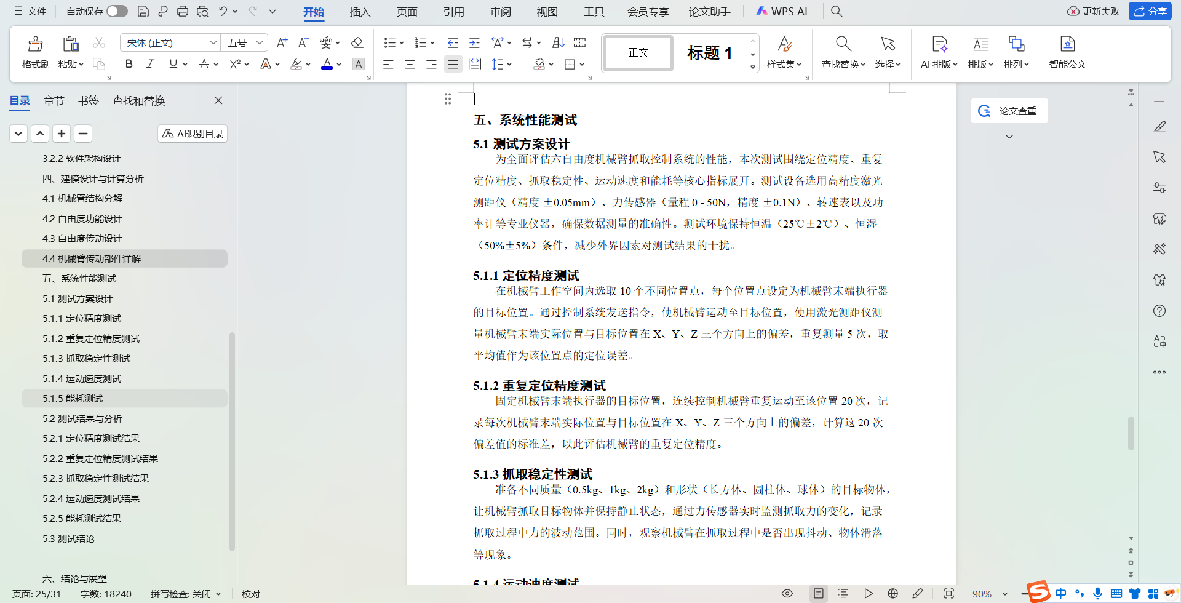Open the 文件 menu

(x=30, y=11)
